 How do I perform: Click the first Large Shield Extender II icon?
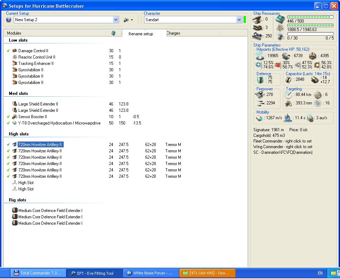tap(14, 104)
